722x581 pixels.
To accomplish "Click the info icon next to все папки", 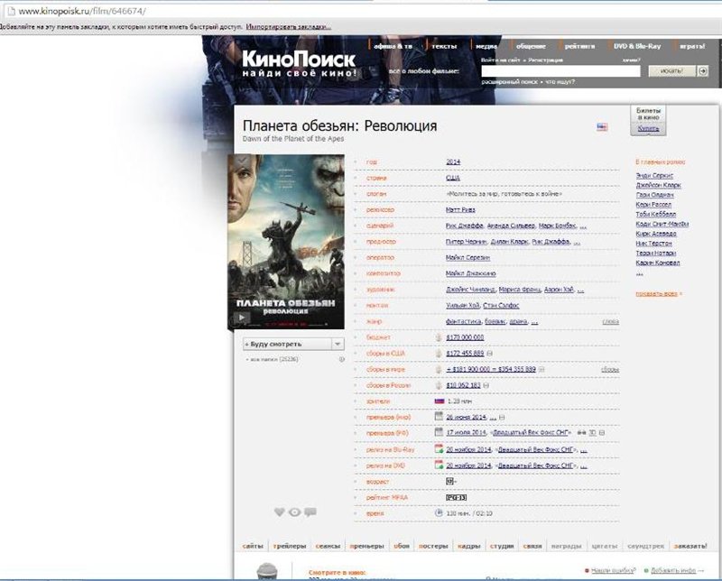I will pos(342,359).
